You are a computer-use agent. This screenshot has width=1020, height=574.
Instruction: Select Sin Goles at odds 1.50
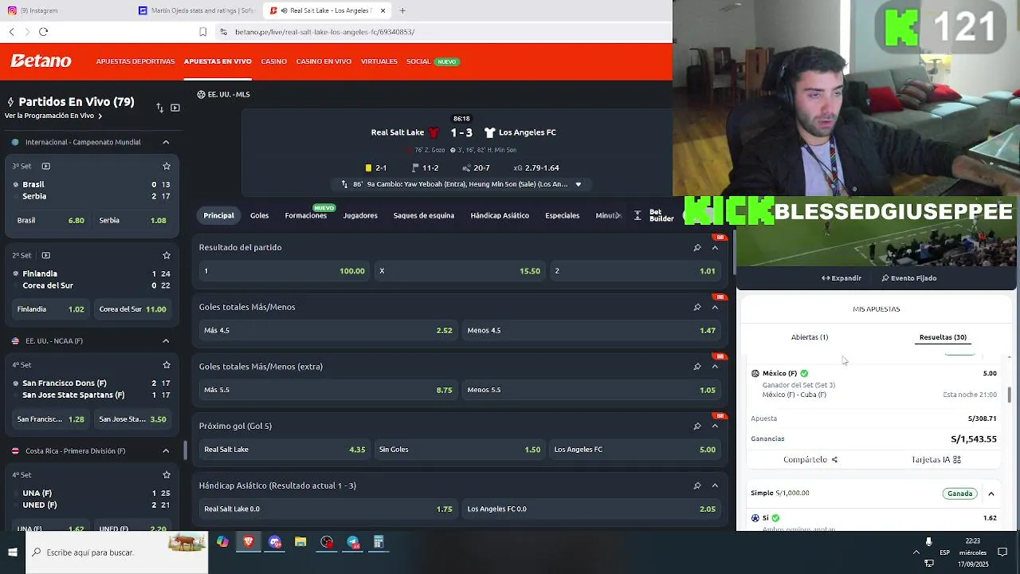(460, 450)
